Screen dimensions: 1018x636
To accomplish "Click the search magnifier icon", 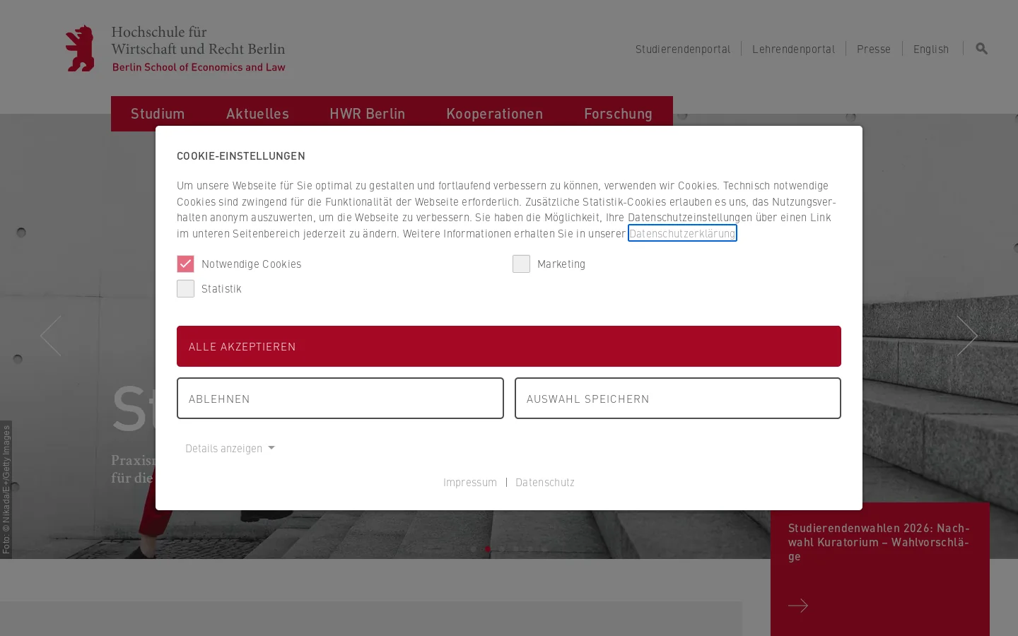I will (981, 49).
